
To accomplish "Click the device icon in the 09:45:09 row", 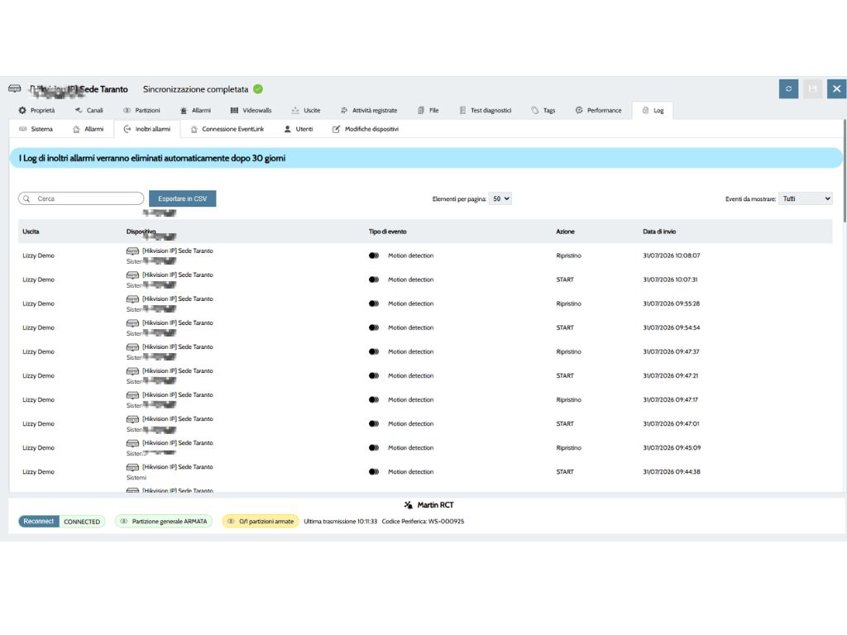I will pos(132,443).
